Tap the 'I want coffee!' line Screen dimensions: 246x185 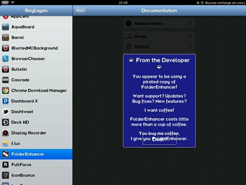[x=159, y=110]
